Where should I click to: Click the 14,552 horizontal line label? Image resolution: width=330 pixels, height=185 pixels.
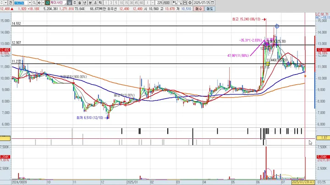(x=16, y=24)
